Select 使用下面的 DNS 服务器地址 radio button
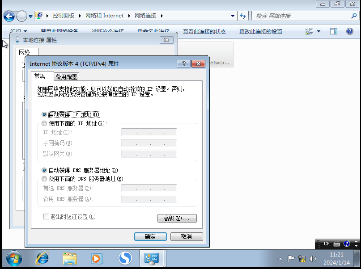This screenshot has width=361, height=269. click(44, 179)
